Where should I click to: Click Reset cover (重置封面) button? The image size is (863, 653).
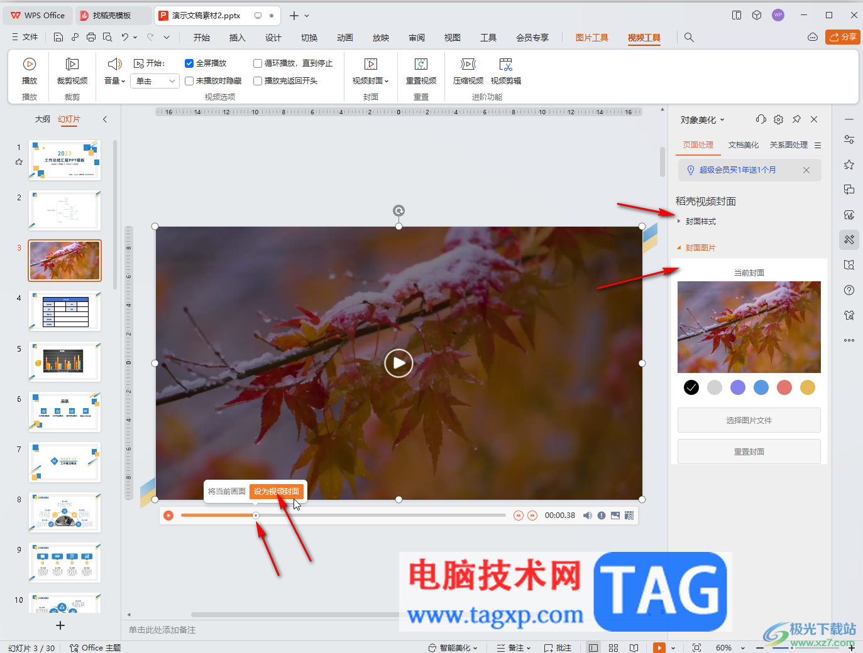[x=749, y=452]
